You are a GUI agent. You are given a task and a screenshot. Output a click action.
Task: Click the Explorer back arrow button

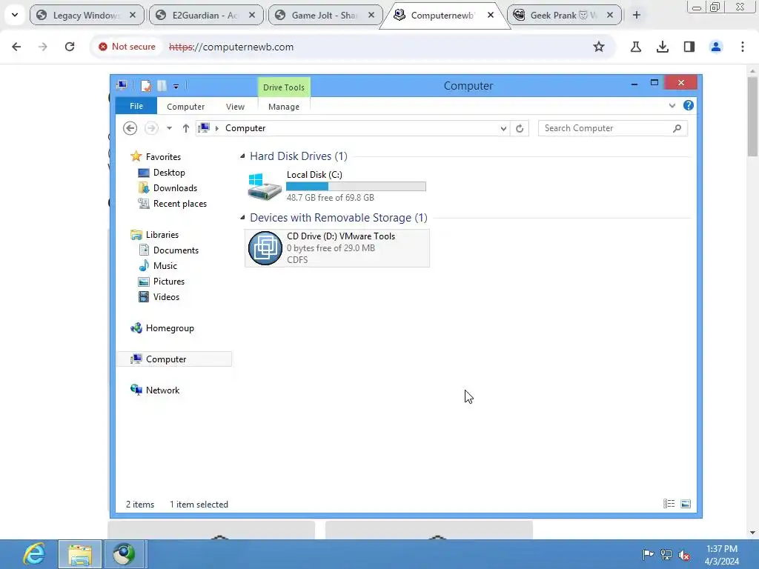[x=130, y=128]
